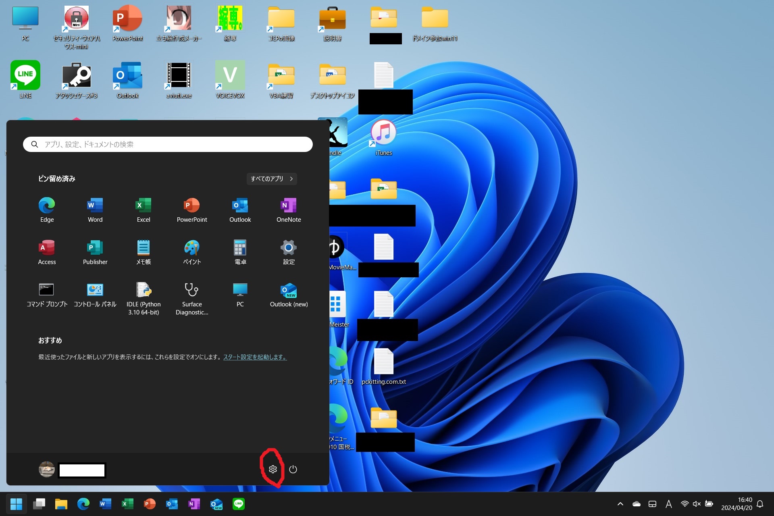The width and height of the screenshot is (774, 516).
Task: Open Edge from pinned apps
Action: point(47,210)
